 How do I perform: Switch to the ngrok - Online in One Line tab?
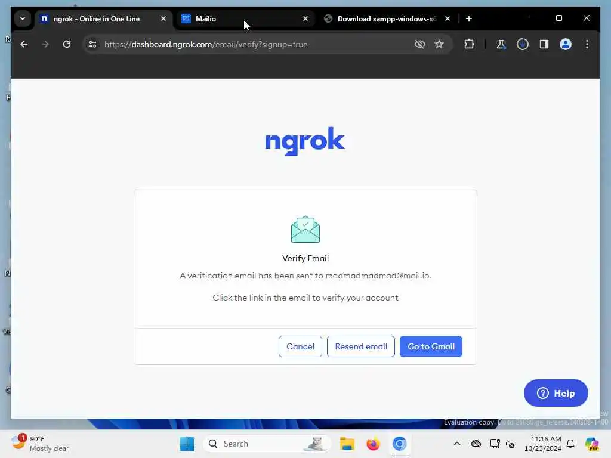(x=104, y=18)
